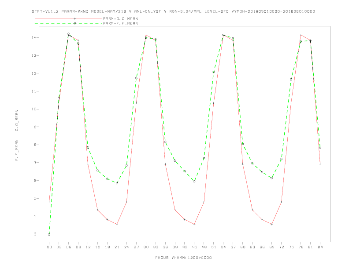Image resolution: width=349 pixels, height=269 pixels.
Task: Click the x-axis tick label 15
Action: coord(97,247)
